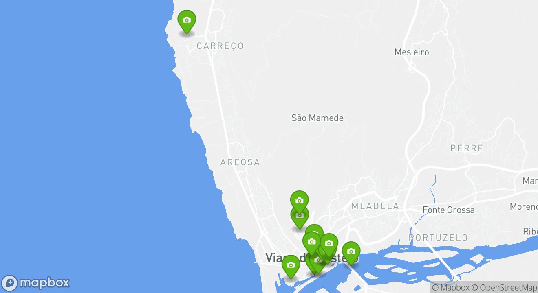Click the Fonte Grossa place label
The height and width of the screenshot is (293, 538).
coord(448,210)
